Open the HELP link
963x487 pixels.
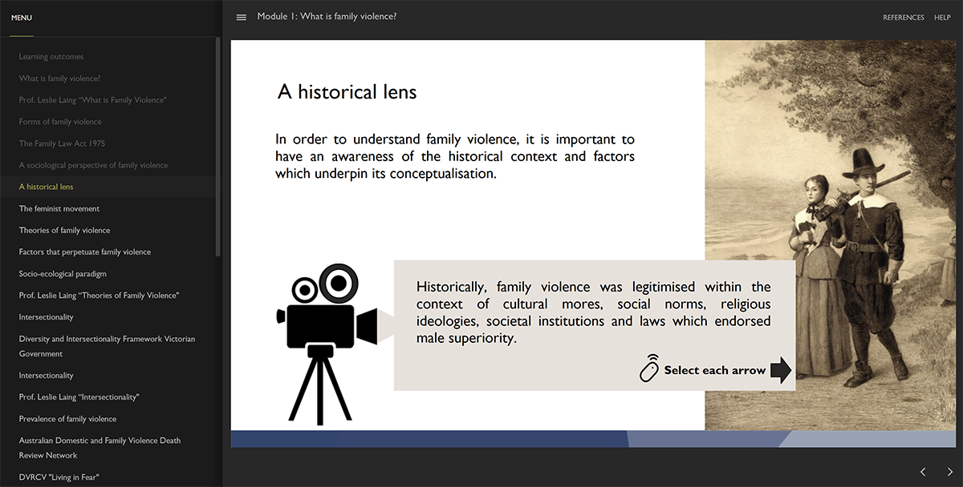click(x=942, y=18)
